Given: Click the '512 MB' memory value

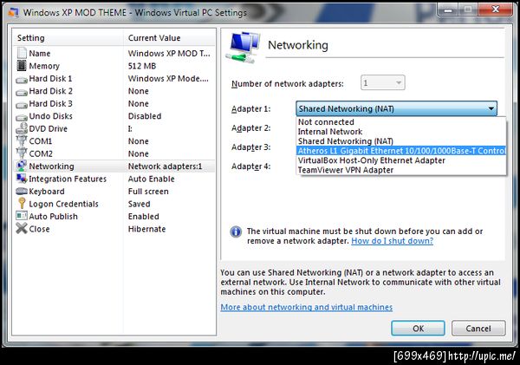Looking at the screenshot, I should pos(142,66).
